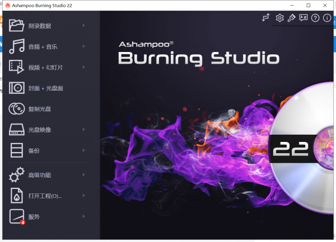
Task: Click the music note icon for 音频 + 音乐
Action: (17, 46)
